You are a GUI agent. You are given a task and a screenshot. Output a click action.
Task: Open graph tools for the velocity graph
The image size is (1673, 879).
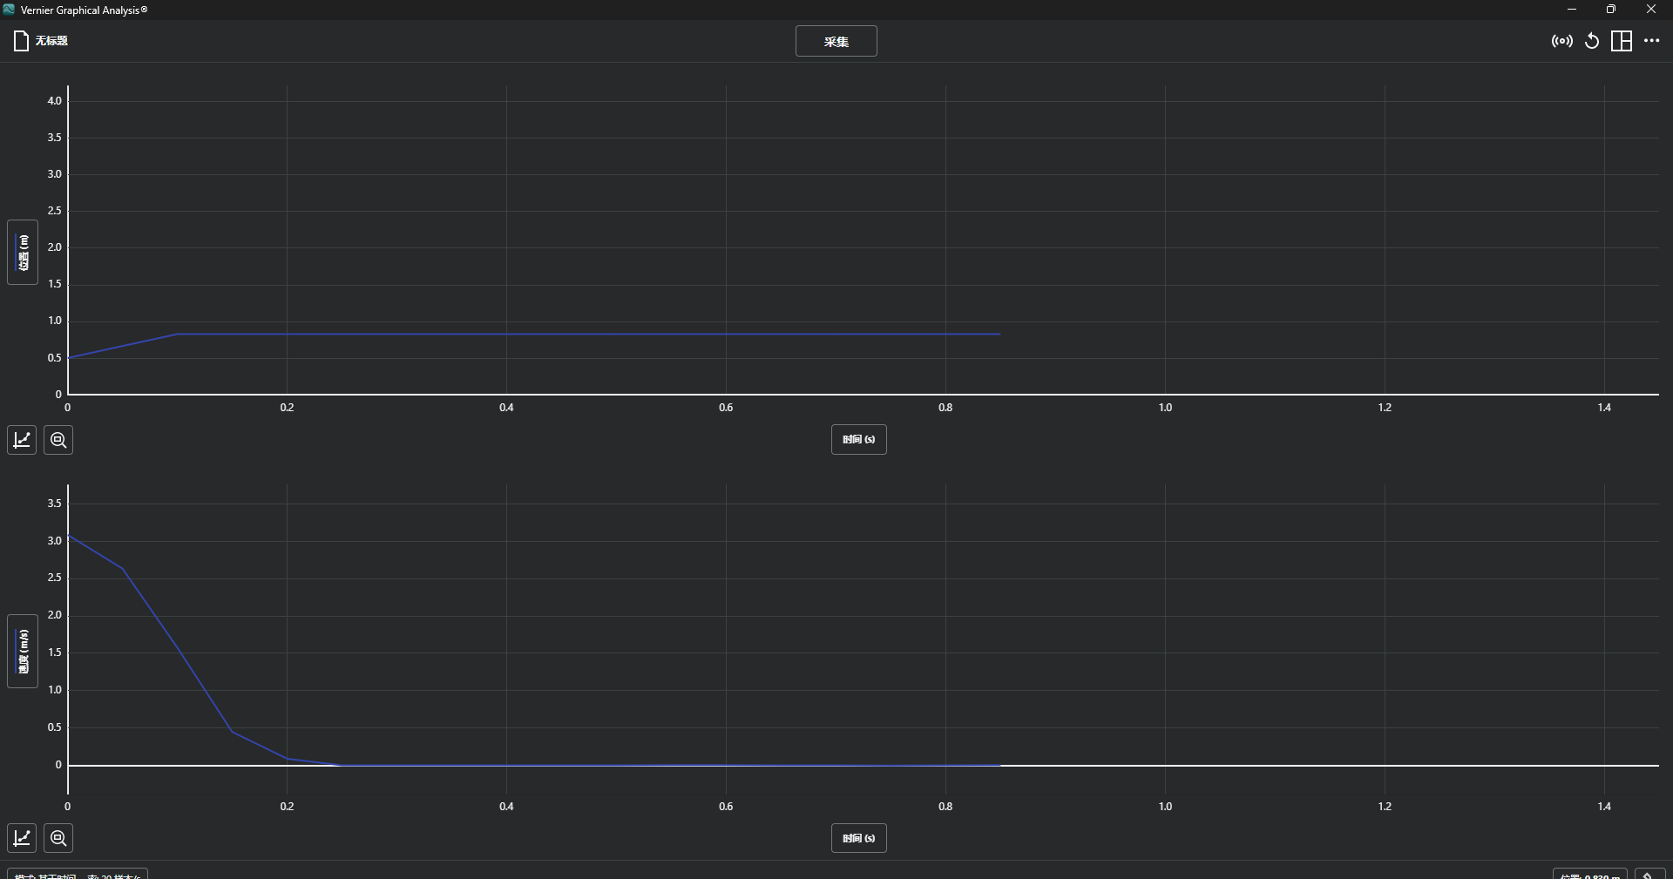(22, 838)
